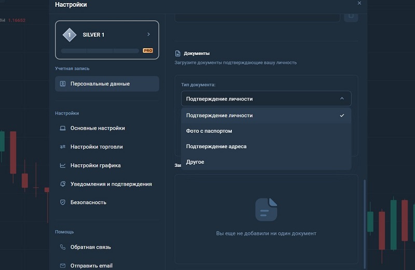Click the sliders icon beside Настройки торговли
This screenshot has height=270, width=415.
click(63, 147)
